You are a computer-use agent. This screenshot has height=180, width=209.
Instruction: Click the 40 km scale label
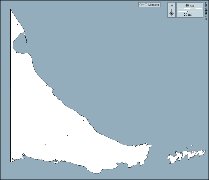[x=190, y=5]
